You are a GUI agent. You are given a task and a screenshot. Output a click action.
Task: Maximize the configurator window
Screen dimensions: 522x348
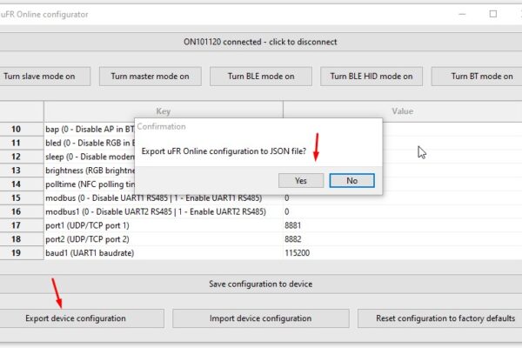[x=493, y=14]
